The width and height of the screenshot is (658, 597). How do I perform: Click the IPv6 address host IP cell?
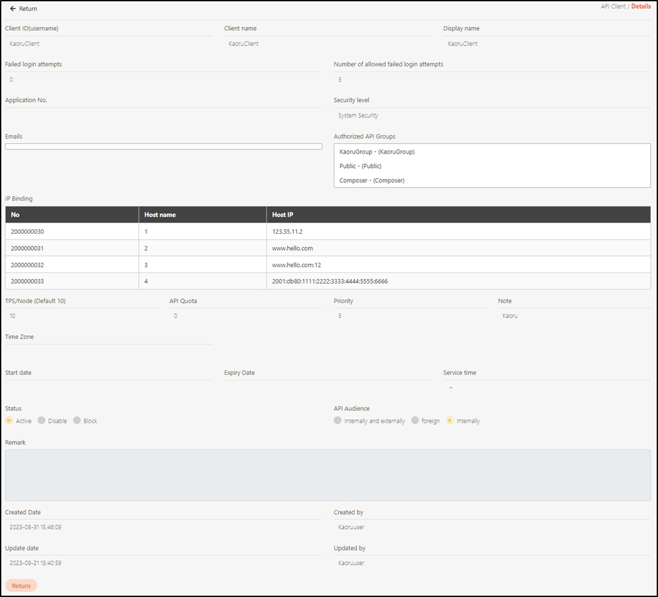[330, 282]
